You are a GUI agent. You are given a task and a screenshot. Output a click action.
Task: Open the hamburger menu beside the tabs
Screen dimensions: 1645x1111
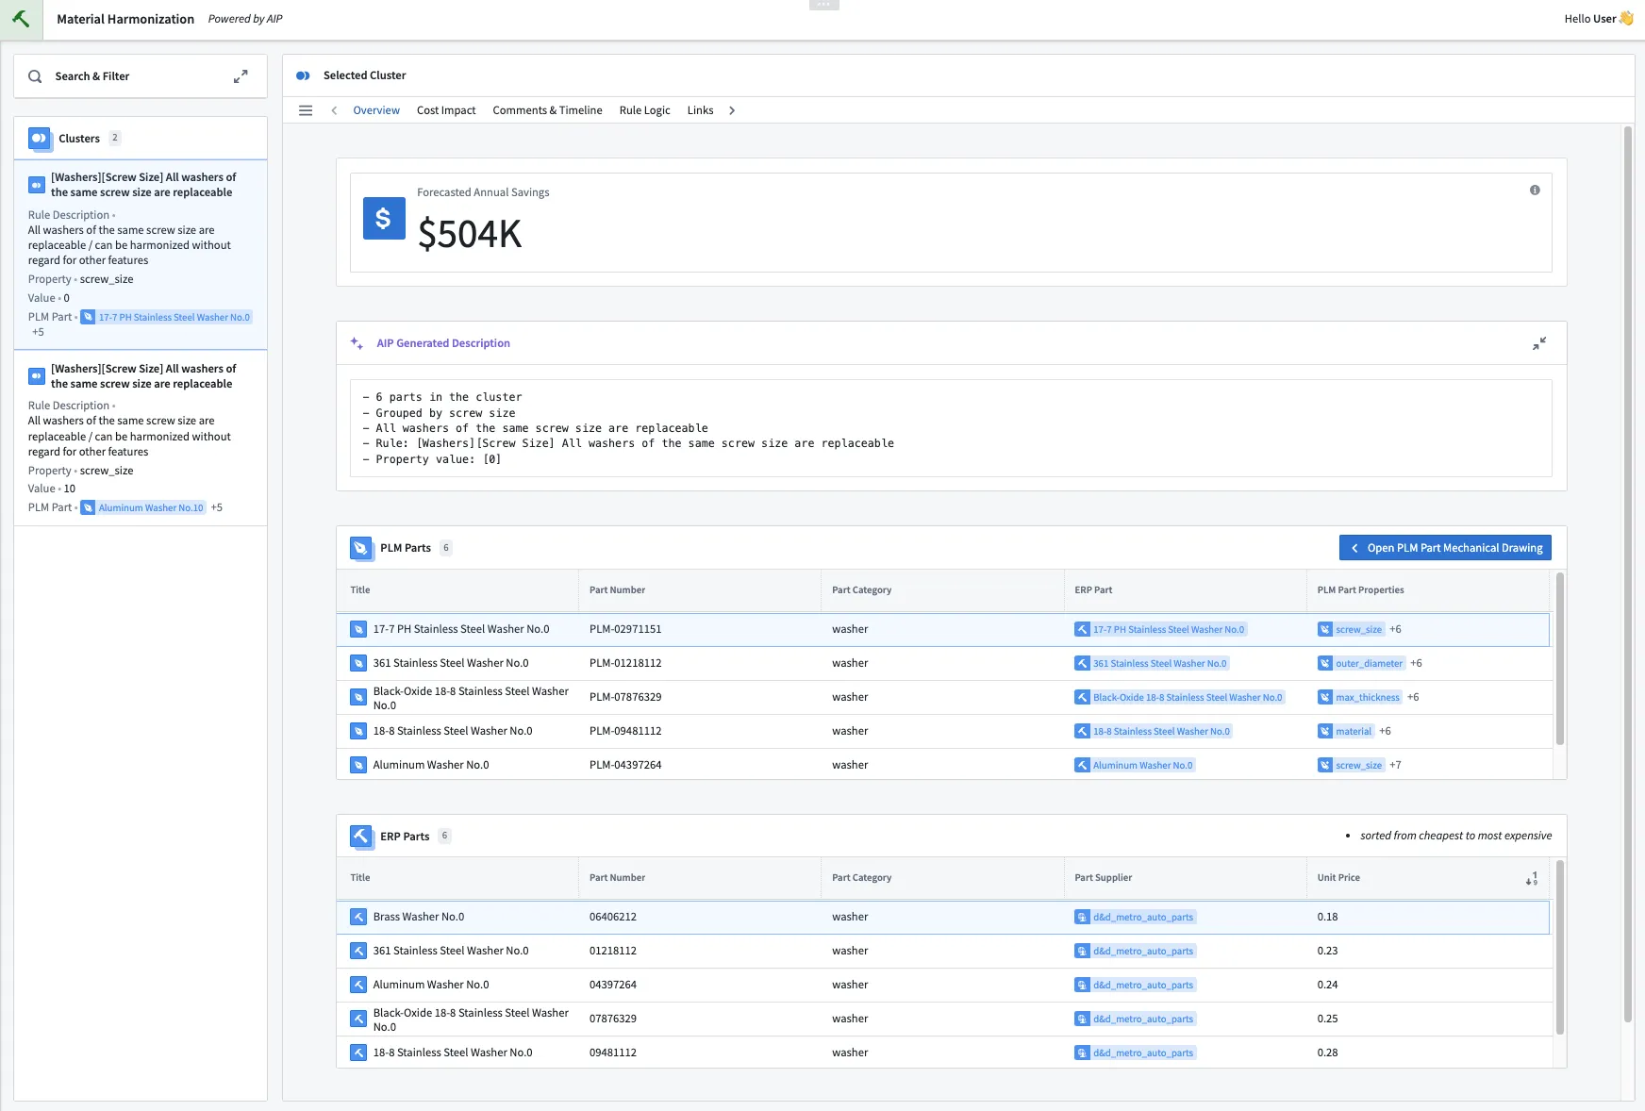[306, 110]
